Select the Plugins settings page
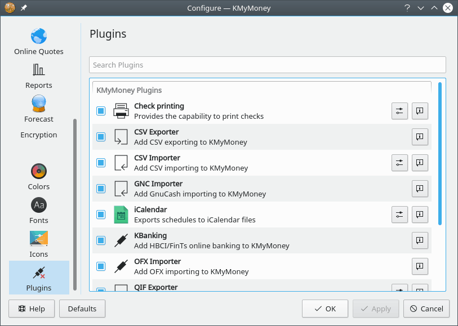Viewport: 458px width, 326px height. coord(39,278)
